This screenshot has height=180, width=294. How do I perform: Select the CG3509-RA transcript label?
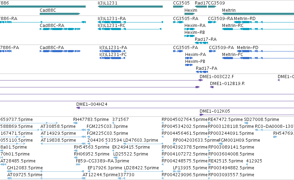coord(220,19)
